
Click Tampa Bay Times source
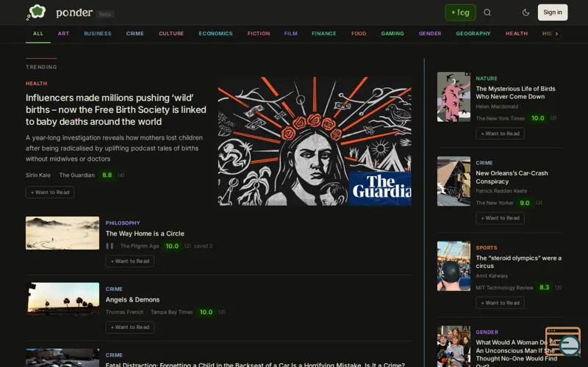171,312
